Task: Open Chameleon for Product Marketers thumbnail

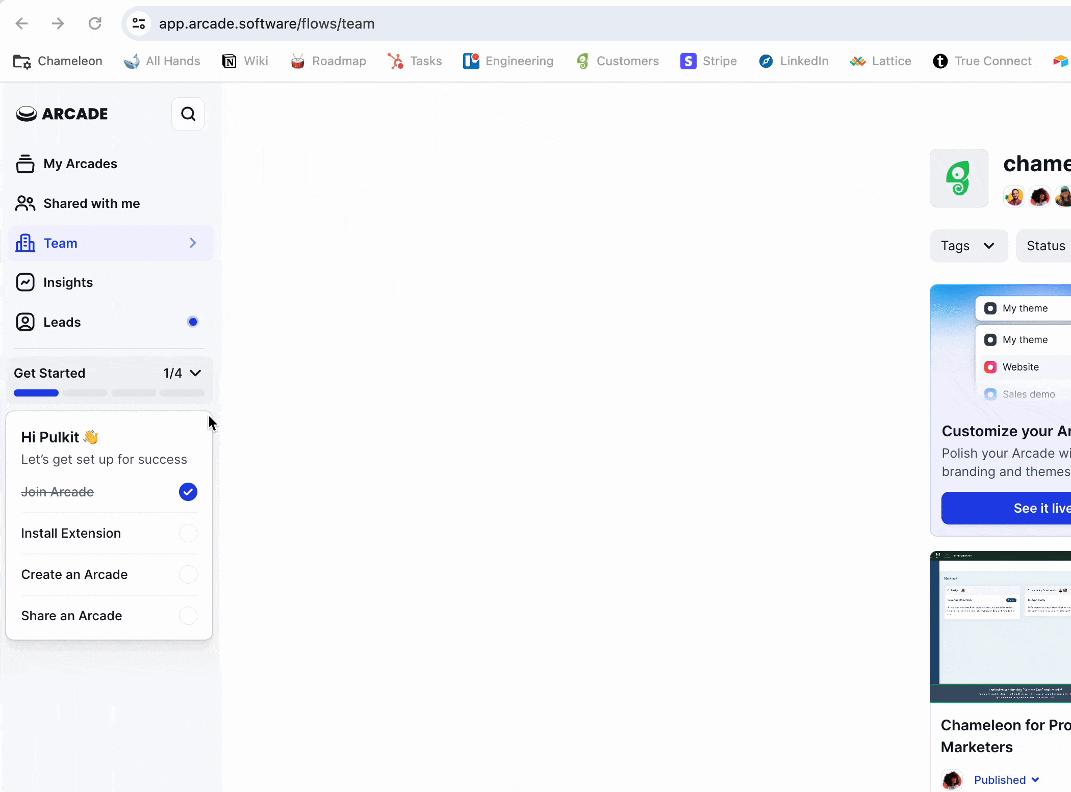Action: [1000, 627]
